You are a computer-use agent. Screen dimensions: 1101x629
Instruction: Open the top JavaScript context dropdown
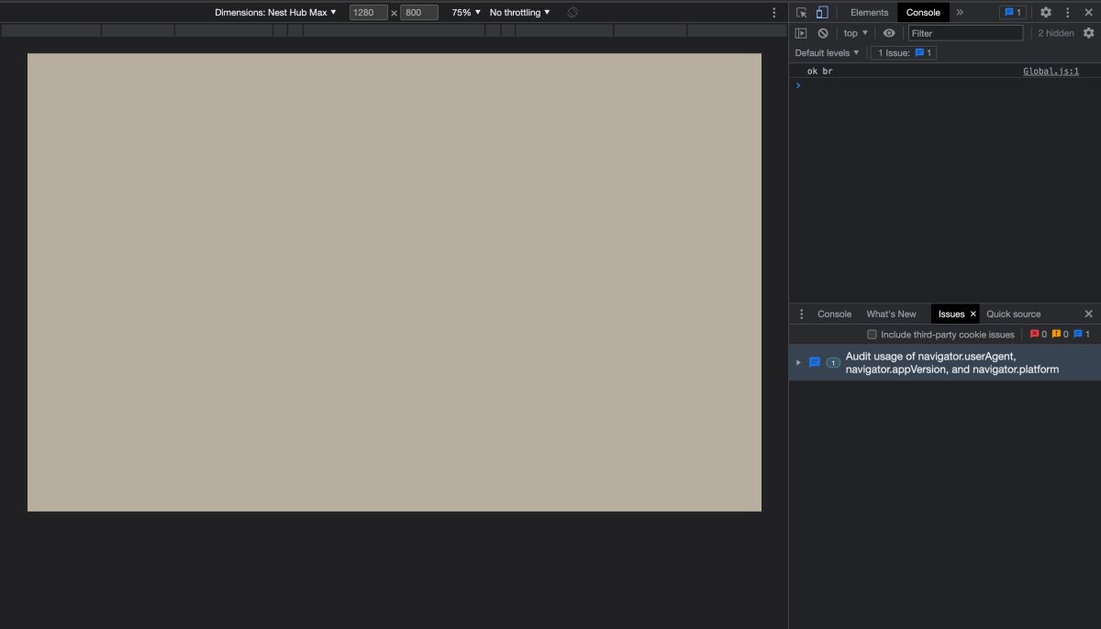855,33
